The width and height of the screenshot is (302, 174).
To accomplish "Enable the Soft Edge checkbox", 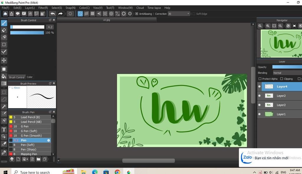I will (194, 14).
